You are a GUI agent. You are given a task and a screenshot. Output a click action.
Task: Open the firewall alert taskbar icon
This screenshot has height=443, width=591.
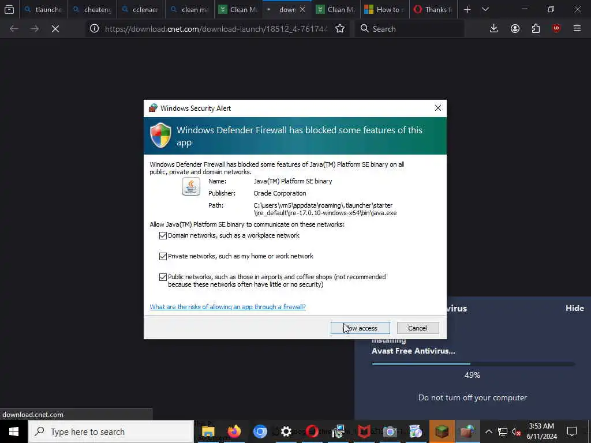pyautogui.click(x=467, y=431)
